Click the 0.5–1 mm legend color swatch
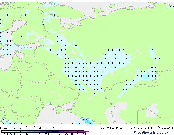Screen dimensions: 174x135 tap(11, 131)
